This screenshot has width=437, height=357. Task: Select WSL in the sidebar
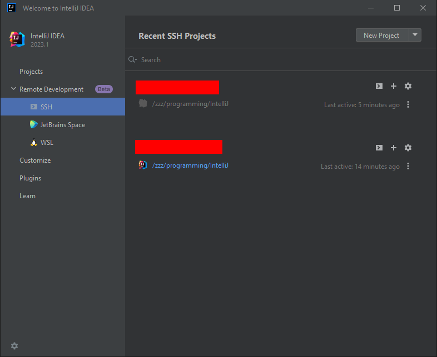click(x=63, y=143)
